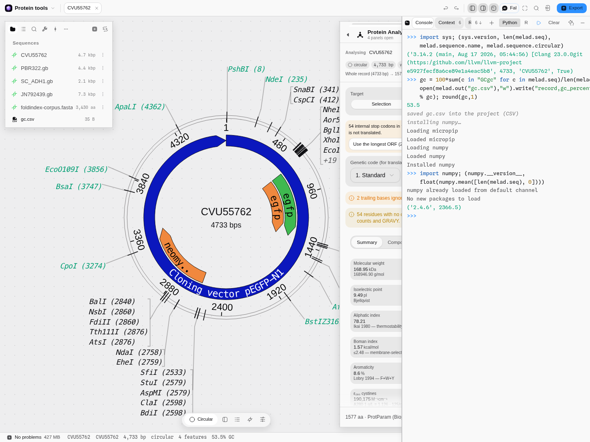Toggle the right sidebar panel button
590x442 pixels.
click(483, 8)
